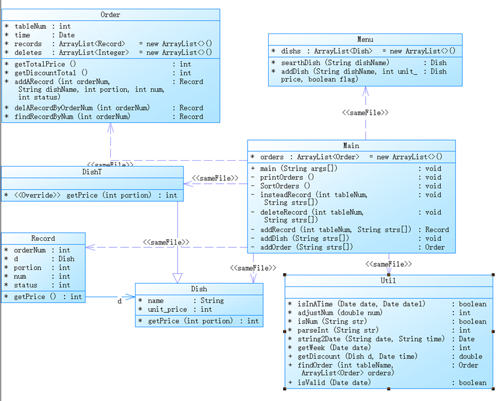Click the <<sameFile>> label below Menu
Image resolution: width=499 pixels, height=401 pixels.
coord(365,113)
